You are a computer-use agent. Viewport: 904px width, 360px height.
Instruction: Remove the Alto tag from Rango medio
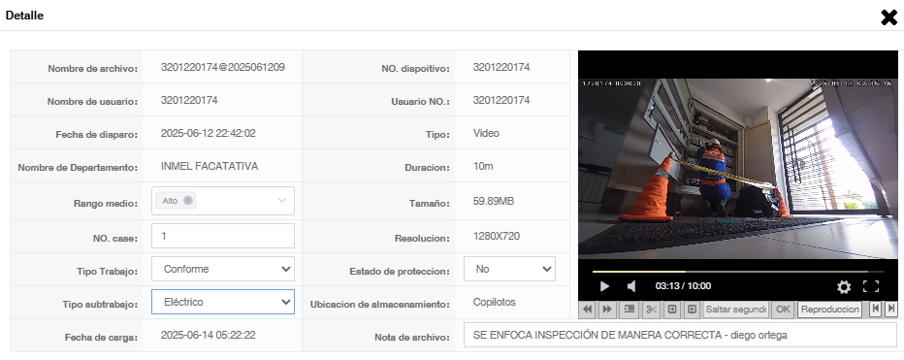pos(188,201)
